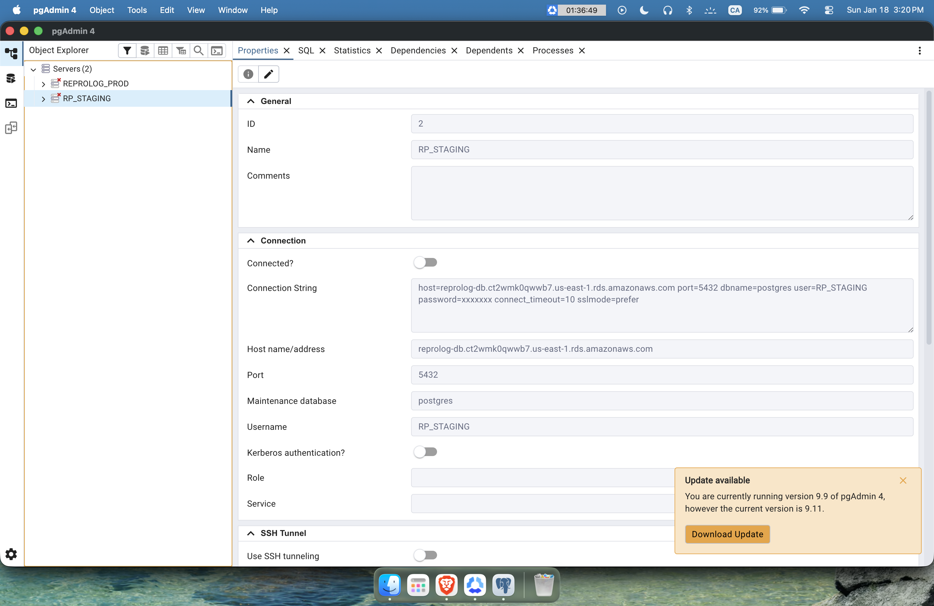Dismiss the Update available notification

click(x=903, y=480)
